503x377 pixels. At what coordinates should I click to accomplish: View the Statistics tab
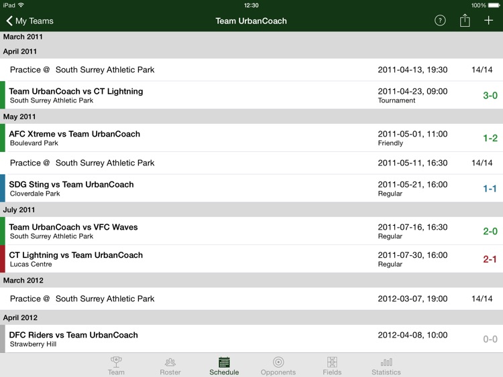[x=386, y=366]
